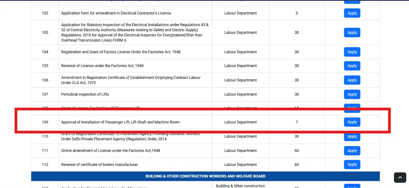Select the Renewal of certificate of boilers text
Screen dimensions: 409x188
99,165
